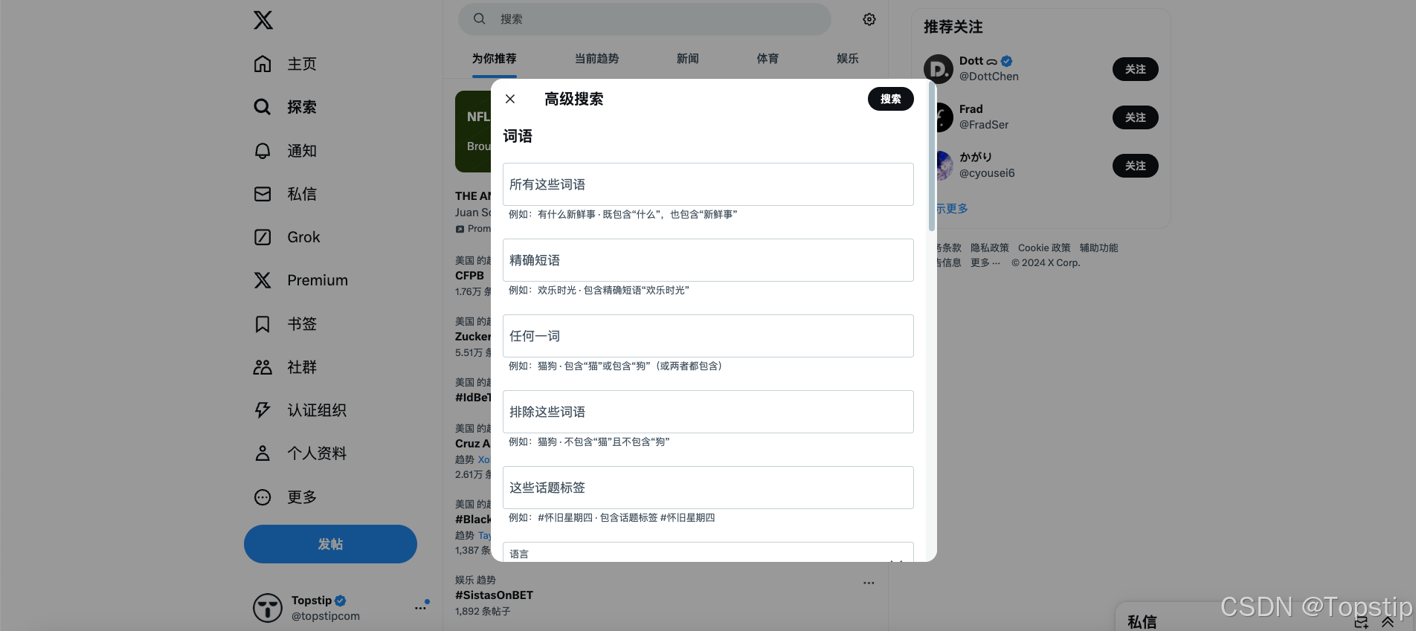Click the Dott profile avatar
The width and height of the screenshot is (1416, 631).
939,69
